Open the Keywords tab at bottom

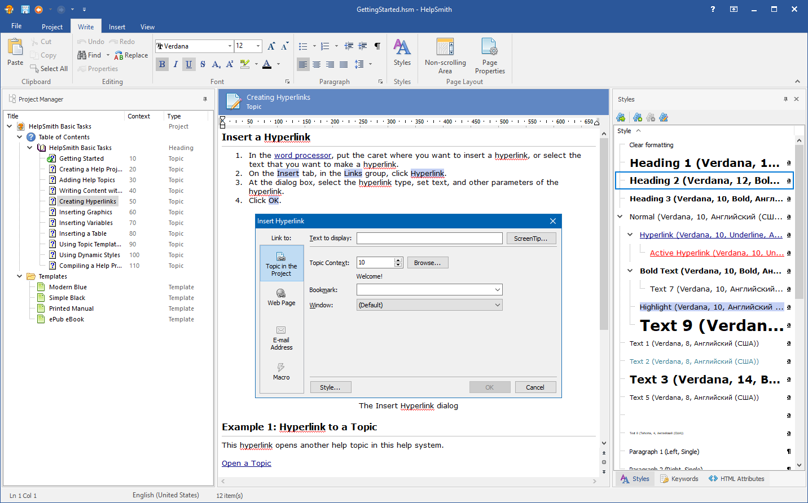[x=679, y=479]
